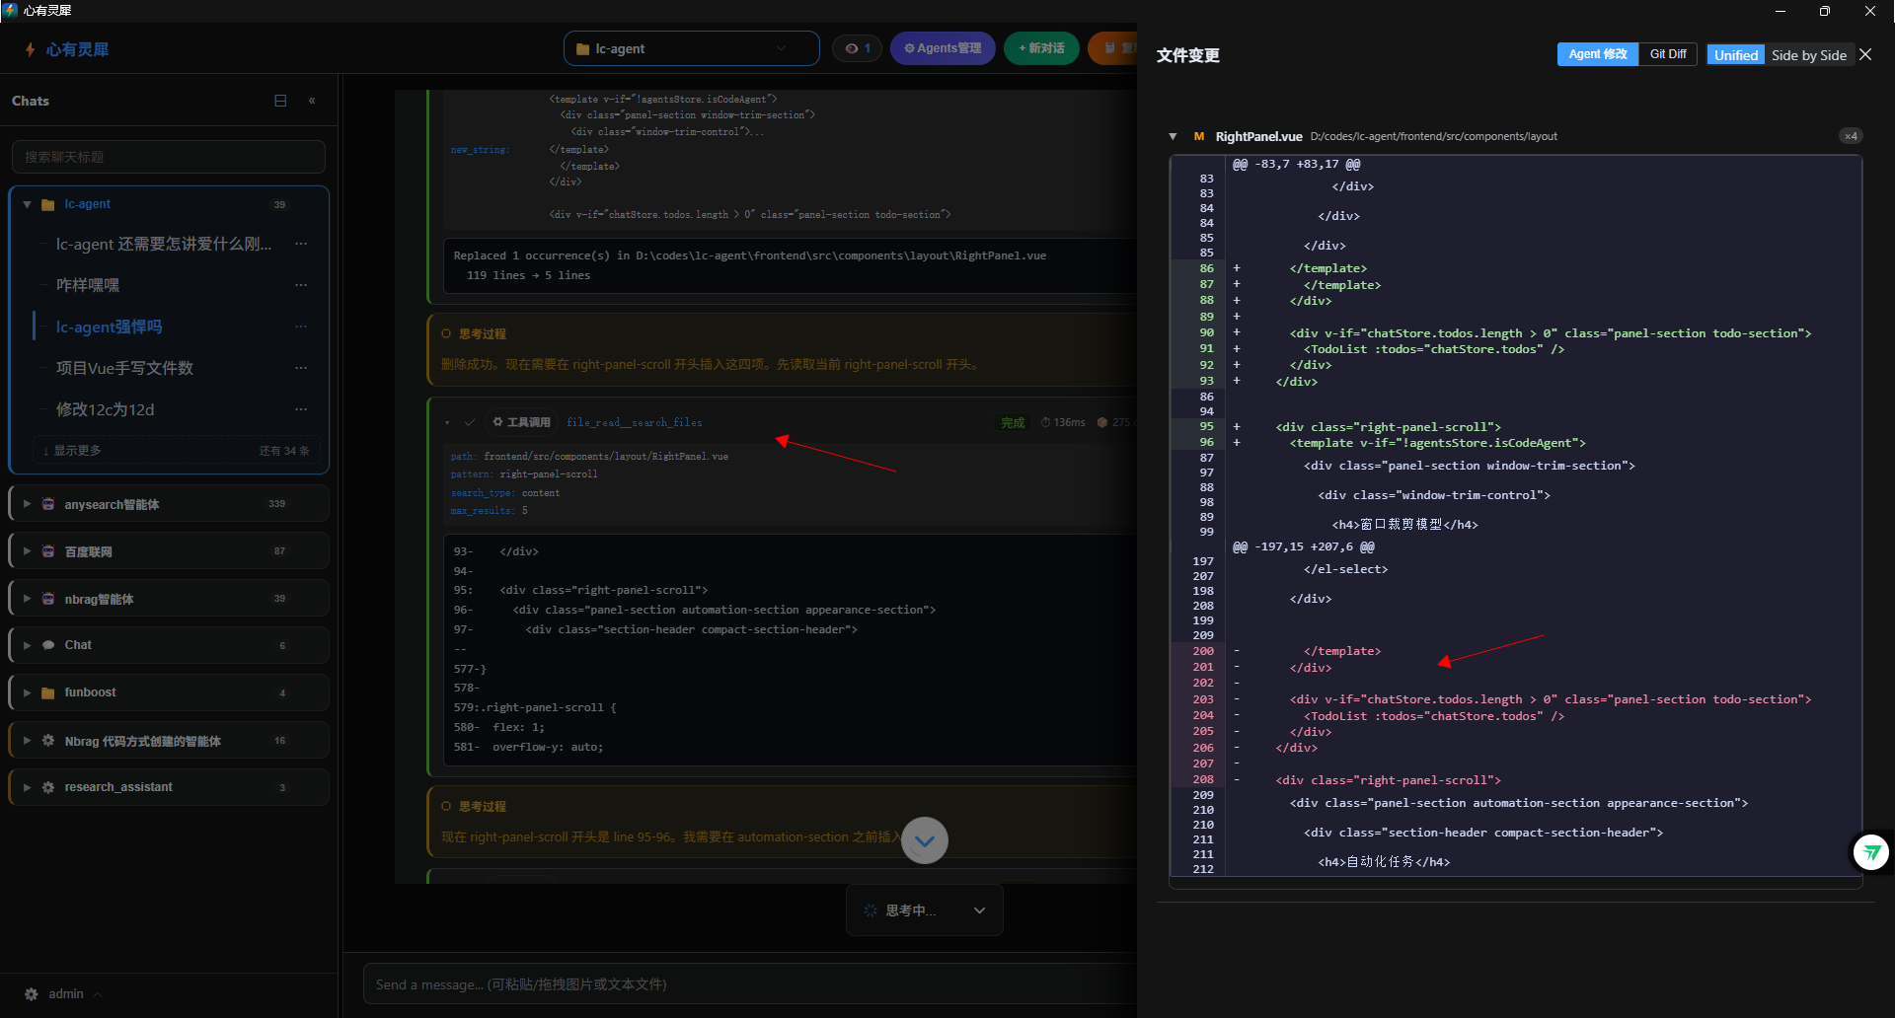The height and width of the screenshot is (1018, 1895).
Task: Click the Send a message input box
Action: 750,984
